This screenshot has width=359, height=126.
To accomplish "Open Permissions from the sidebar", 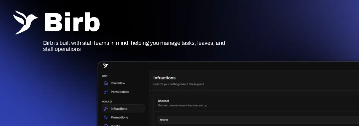I will point(123,92).
